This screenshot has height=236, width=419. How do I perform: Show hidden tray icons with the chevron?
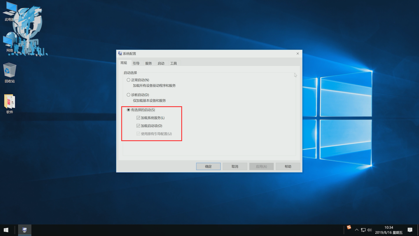[357, 230]
